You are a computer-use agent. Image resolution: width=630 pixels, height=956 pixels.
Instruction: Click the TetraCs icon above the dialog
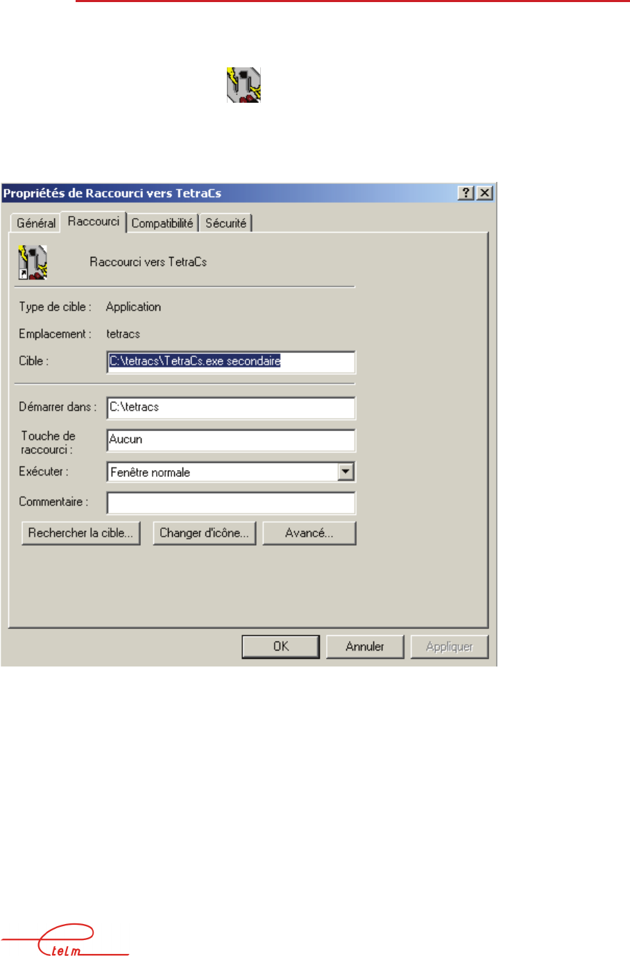244,85
